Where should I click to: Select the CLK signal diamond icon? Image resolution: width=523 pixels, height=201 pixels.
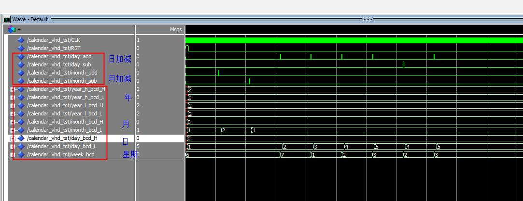21,40
